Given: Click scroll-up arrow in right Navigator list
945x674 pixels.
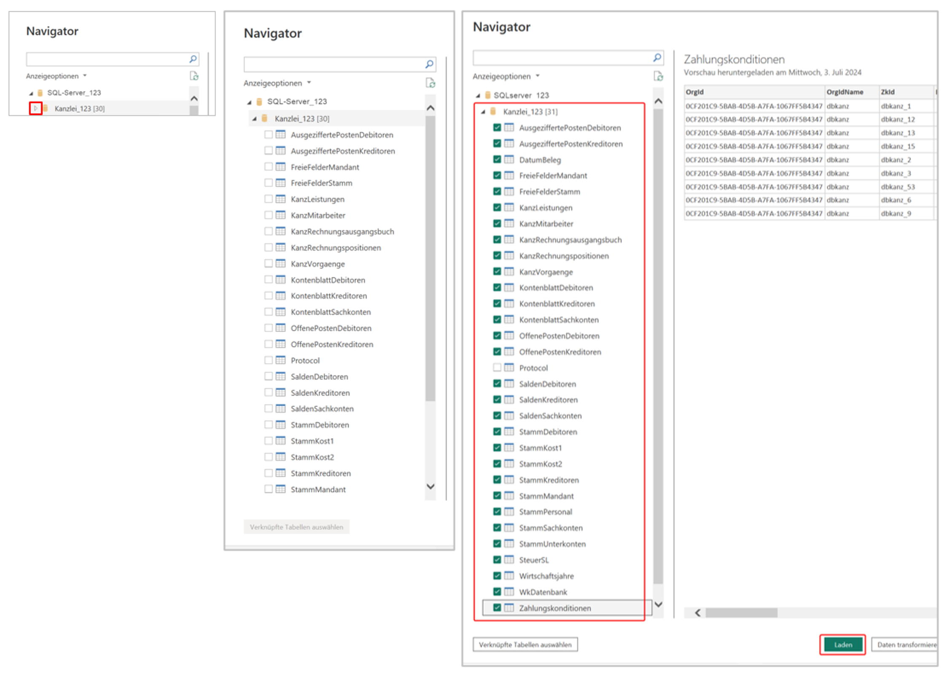Looking at the screenshot, I should (658, 101).
